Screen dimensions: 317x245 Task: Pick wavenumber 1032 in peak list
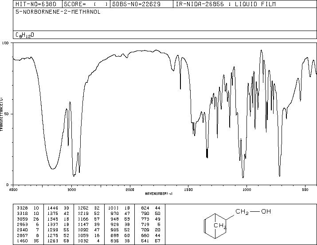coord(83,241)
